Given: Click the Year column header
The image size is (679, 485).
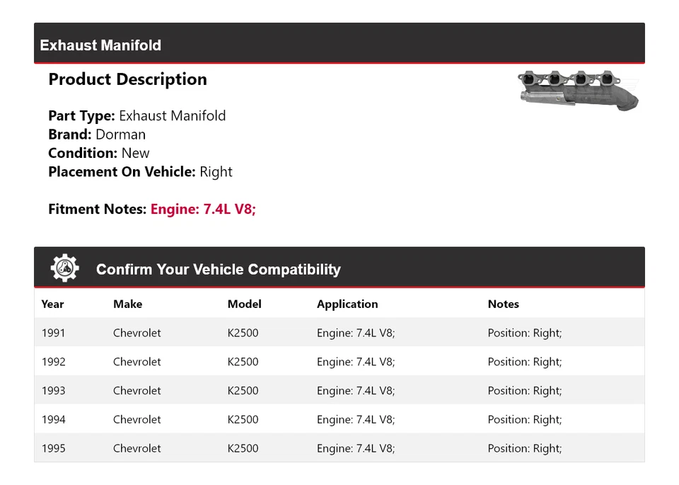Looking at the screenshot, I should (x=52, y=304).
